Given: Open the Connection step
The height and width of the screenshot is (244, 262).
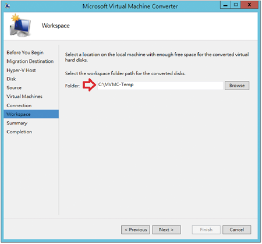Looking at the screenshot, I should pyautogui.click(x=19, y=105).
